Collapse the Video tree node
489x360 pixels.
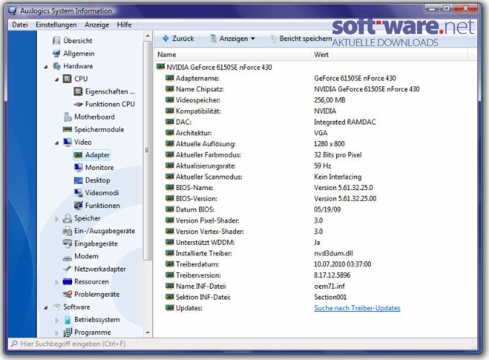pyautogui.click(x=57, y=143)
